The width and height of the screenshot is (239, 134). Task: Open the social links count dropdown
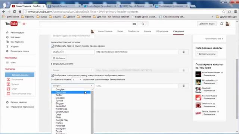pos(77,80)
